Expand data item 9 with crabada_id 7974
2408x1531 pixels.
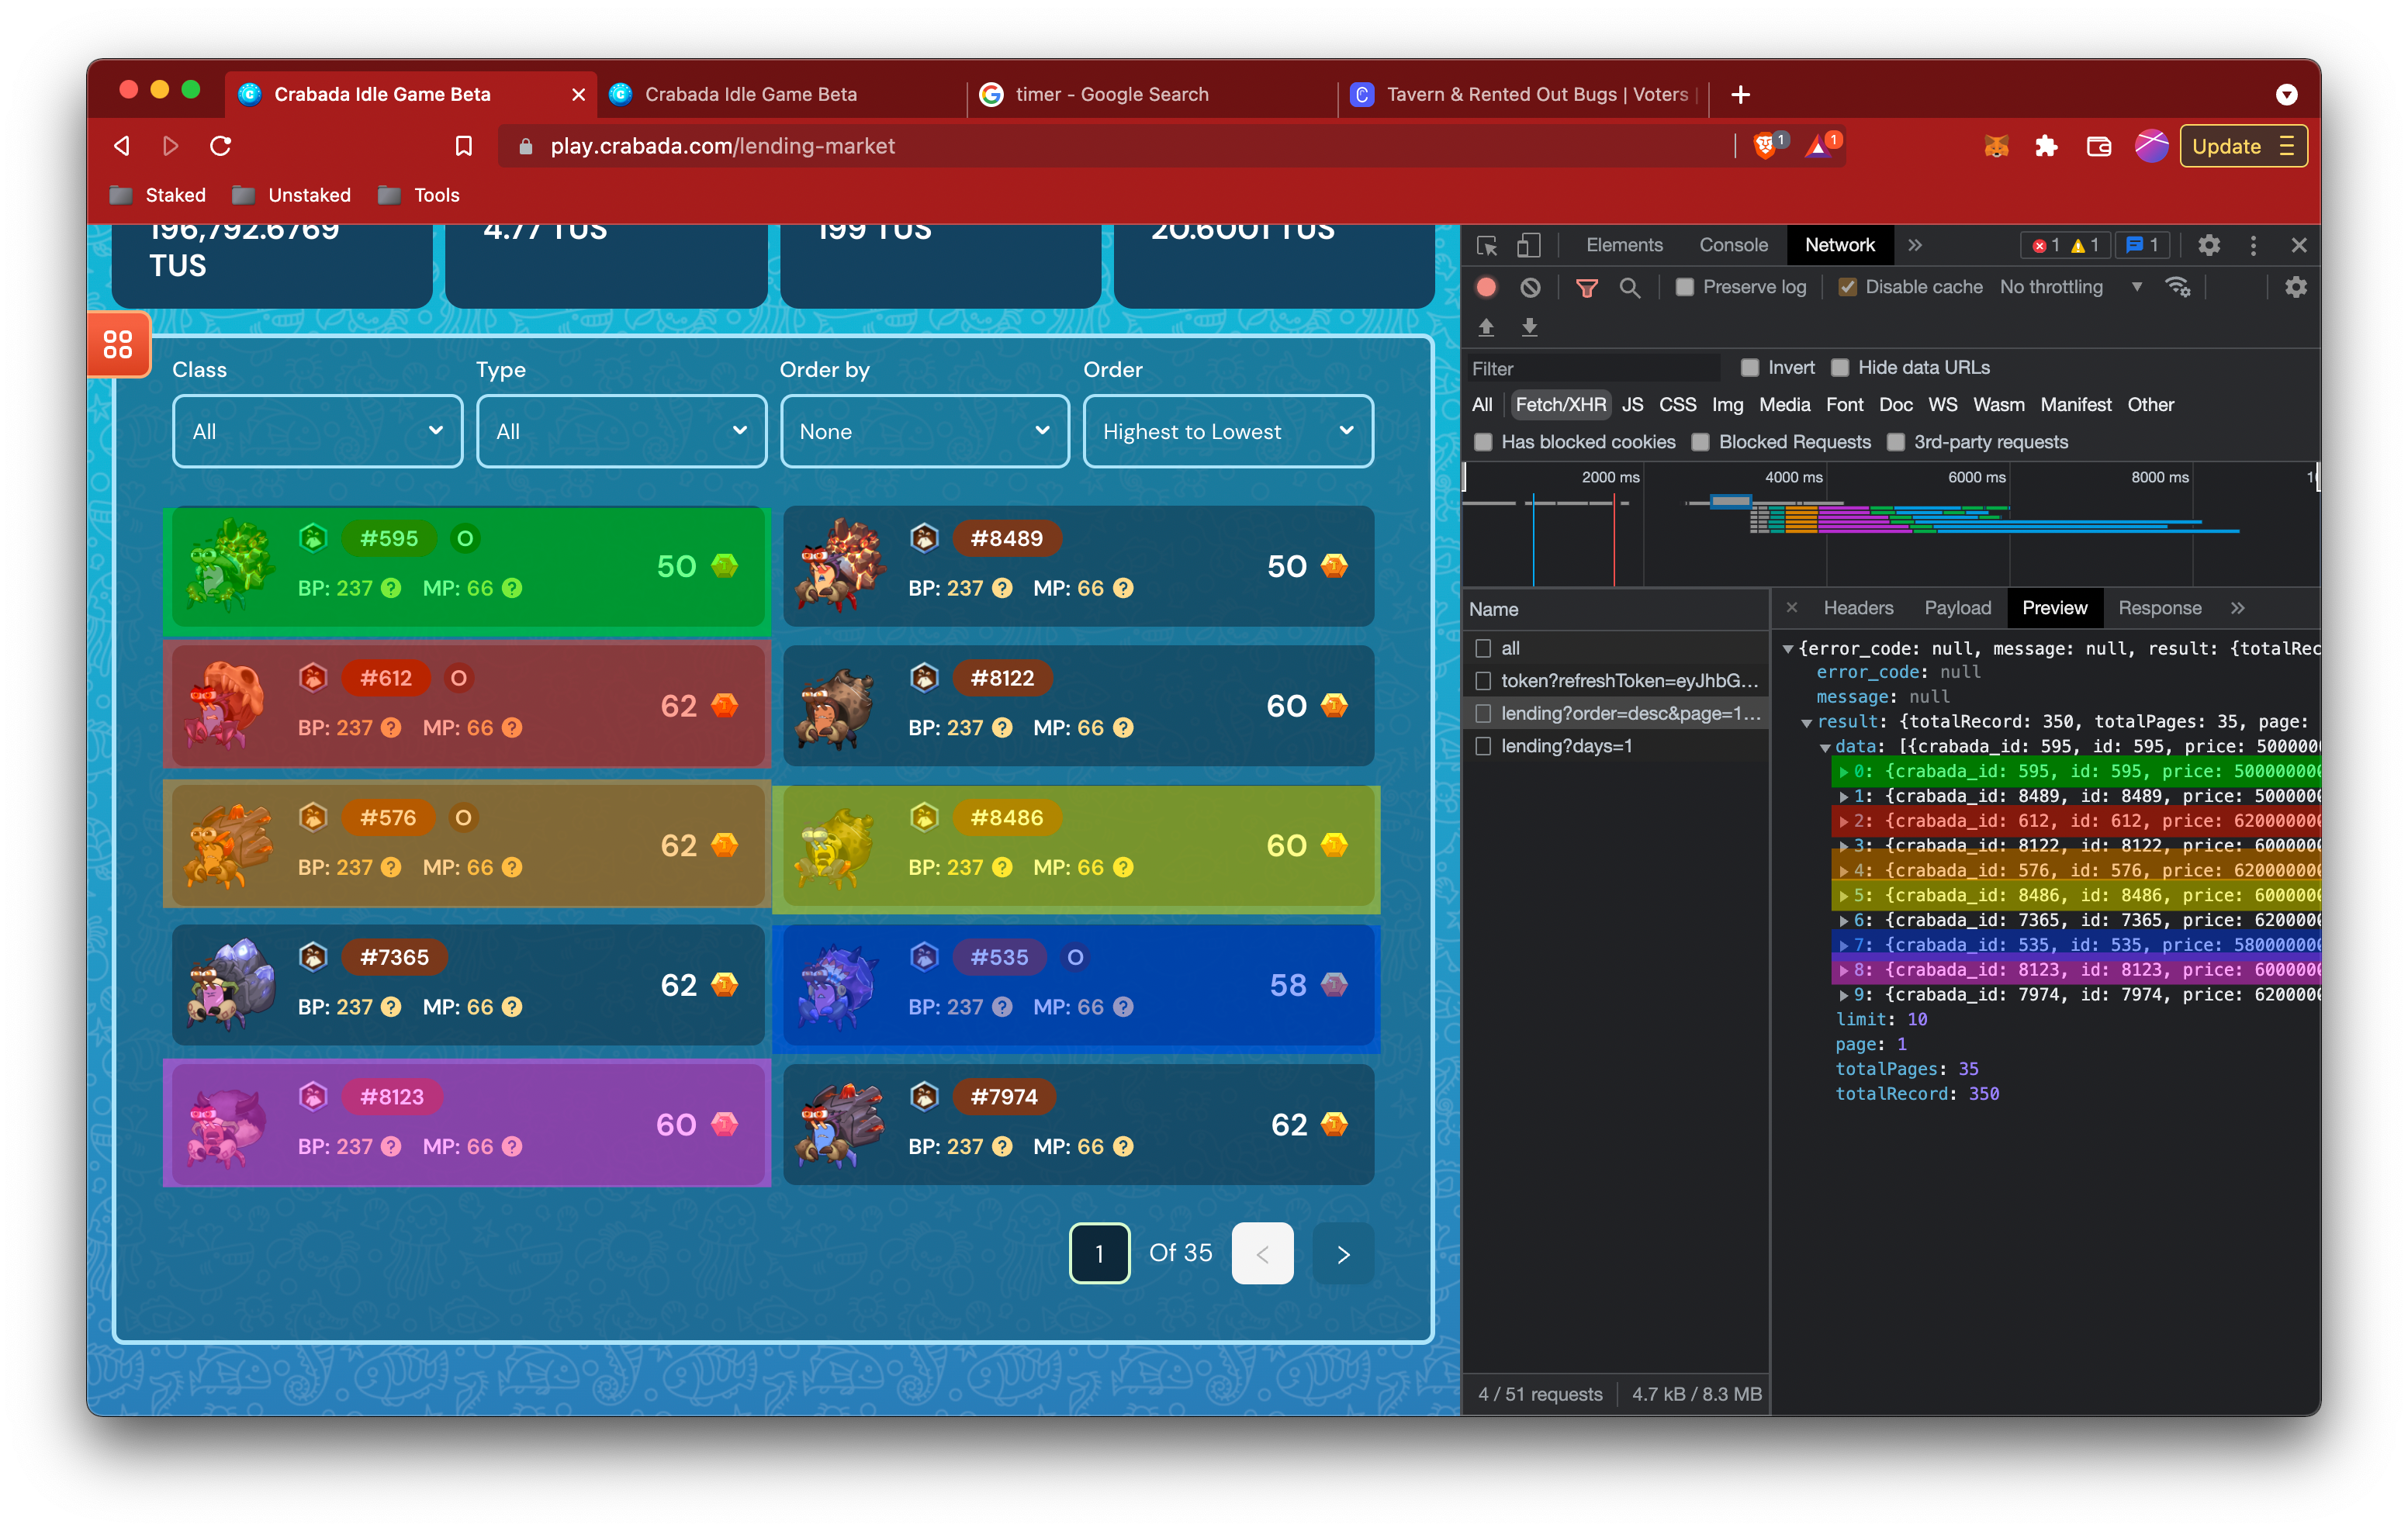[x=1843, y=994]
